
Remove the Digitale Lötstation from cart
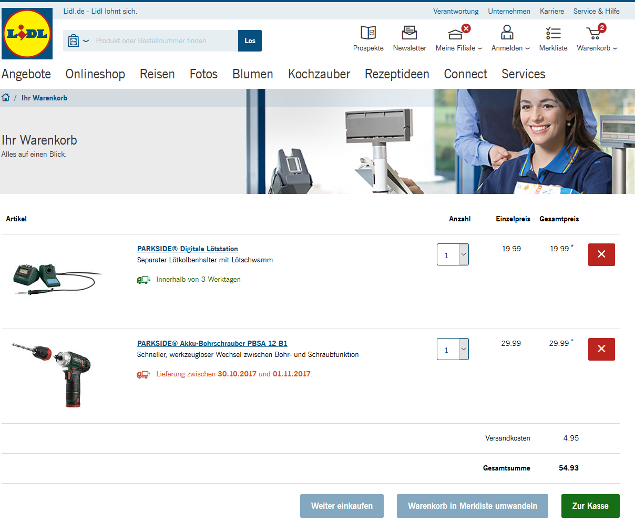coord(601,254)
